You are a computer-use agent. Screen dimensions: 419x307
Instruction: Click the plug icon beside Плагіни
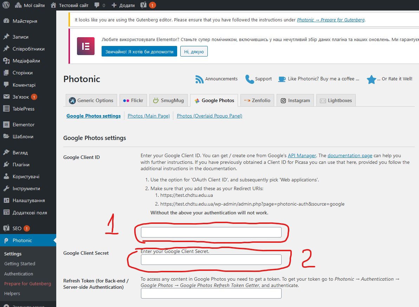6,165
